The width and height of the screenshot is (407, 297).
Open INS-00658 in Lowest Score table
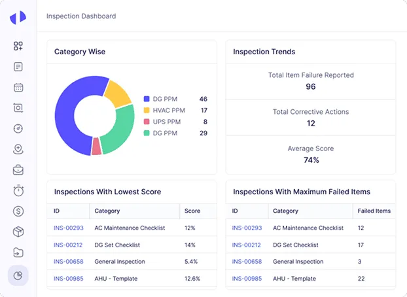[69, 262]
